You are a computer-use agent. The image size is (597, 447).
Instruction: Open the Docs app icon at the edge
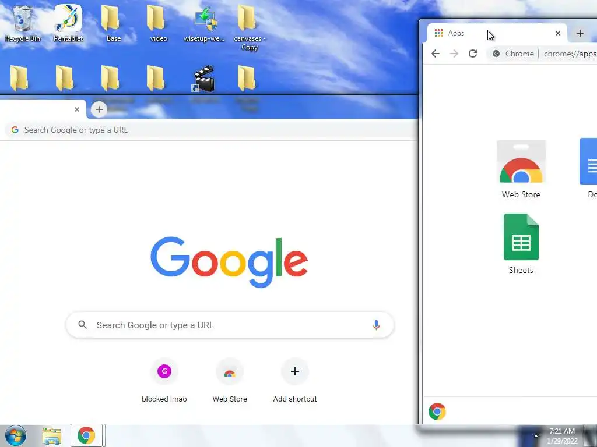(x=588, y=168)
